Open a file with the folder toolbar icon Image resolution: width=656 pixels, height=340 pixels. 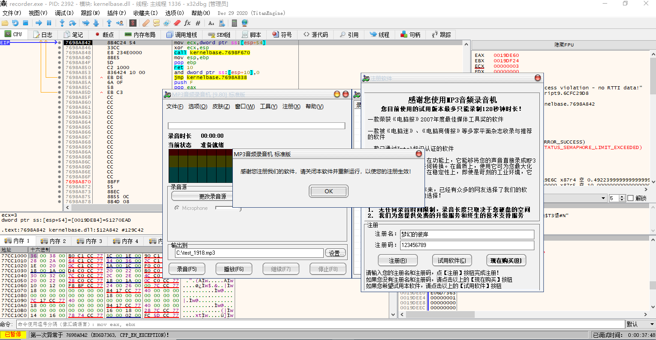(5, 23)
